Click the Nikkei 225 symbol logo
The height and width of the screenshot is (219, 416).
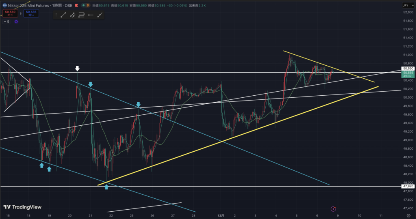[x=4, y=6]
